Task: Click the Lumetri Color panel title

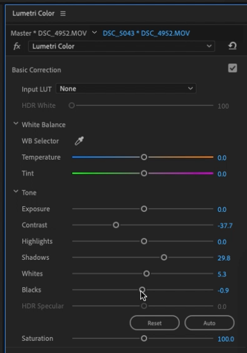Action: (33, 13)
